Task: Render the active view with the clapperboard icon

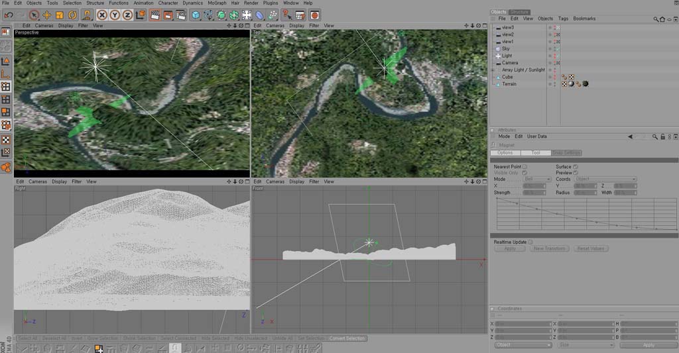Action: [x=154, y=15]
